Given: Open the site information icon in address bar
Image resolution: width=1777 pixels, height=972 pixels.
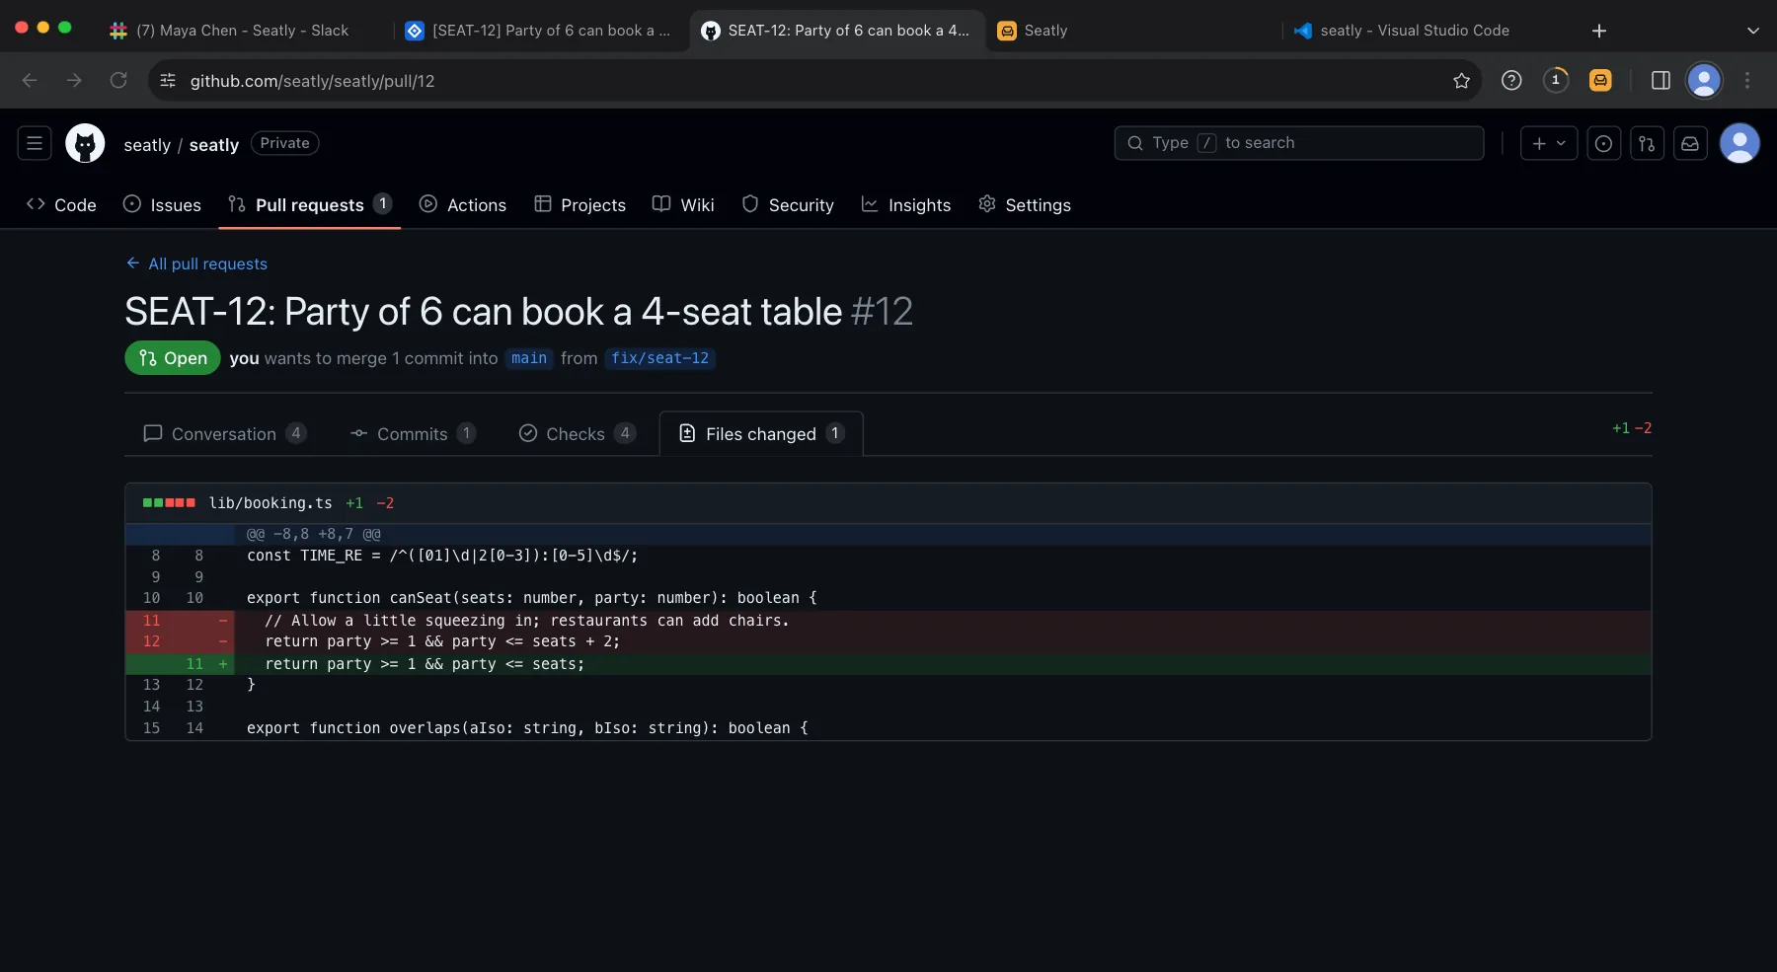Looking at the screenshot, I should 168,81.
